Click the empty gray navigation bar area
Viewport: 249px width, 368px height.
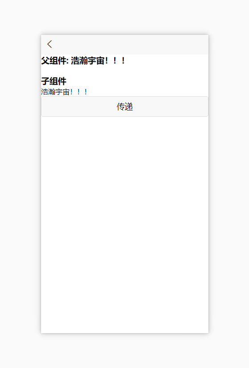130,45
